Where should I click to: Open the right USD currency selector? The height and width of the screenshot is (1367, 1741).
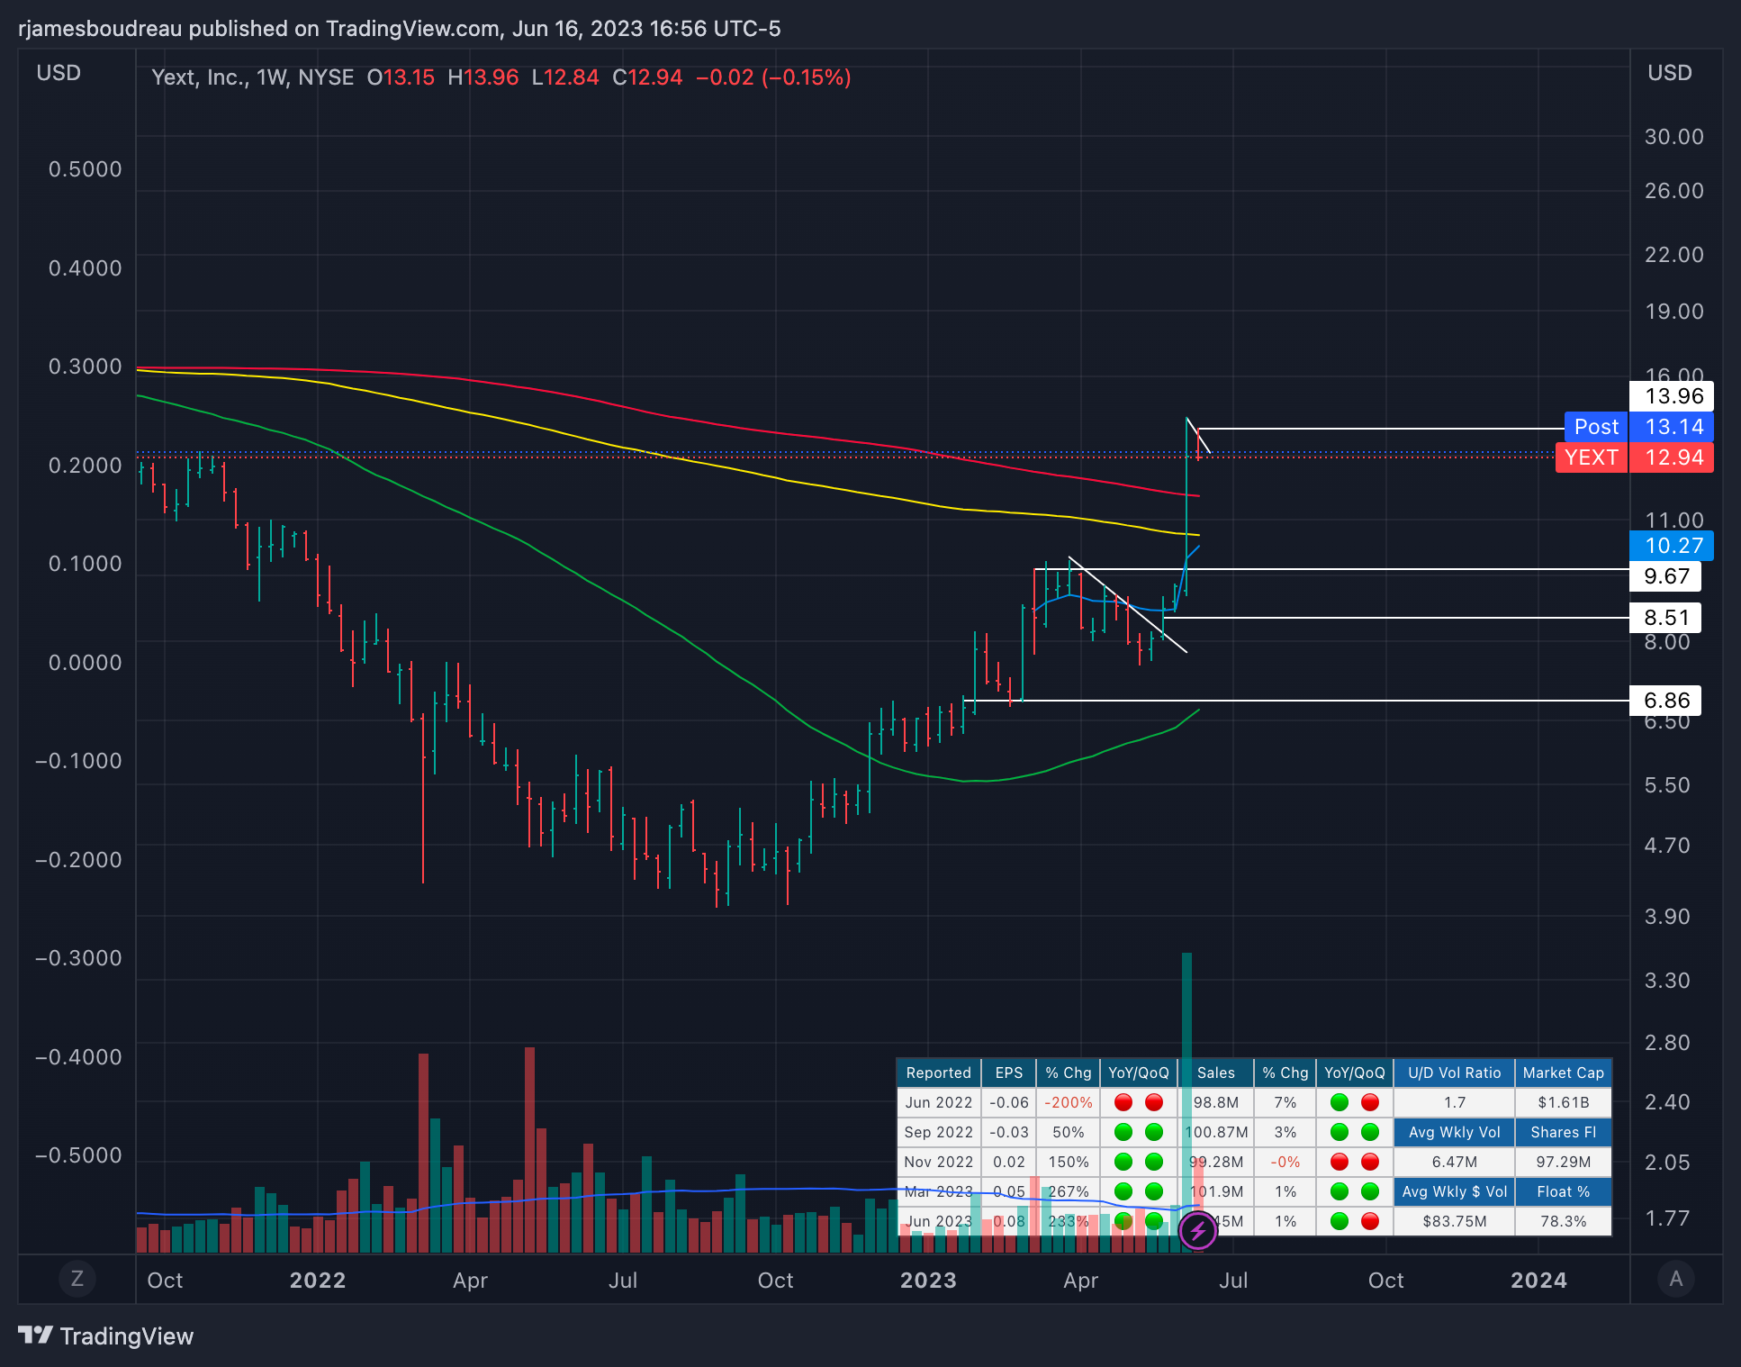coord(1669,73)
